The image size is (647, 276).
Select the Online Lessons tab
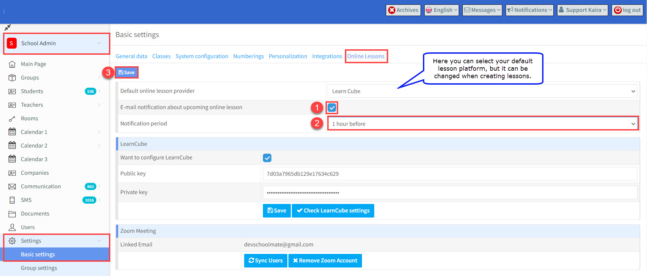pyautogui.click(x=366, y=56)
